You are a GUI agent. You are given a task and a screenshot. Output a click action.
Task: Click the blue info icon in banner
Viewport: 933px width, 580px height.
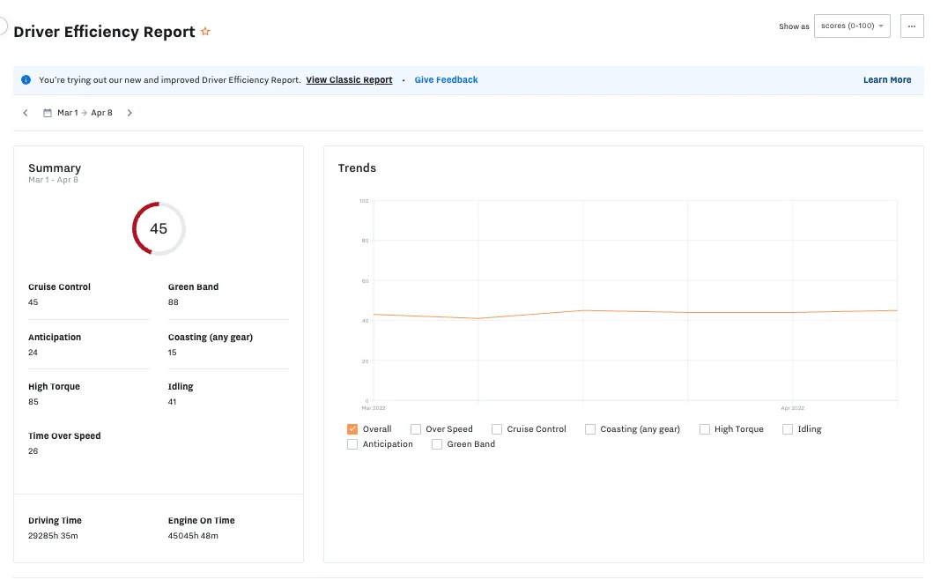[26, 80]
